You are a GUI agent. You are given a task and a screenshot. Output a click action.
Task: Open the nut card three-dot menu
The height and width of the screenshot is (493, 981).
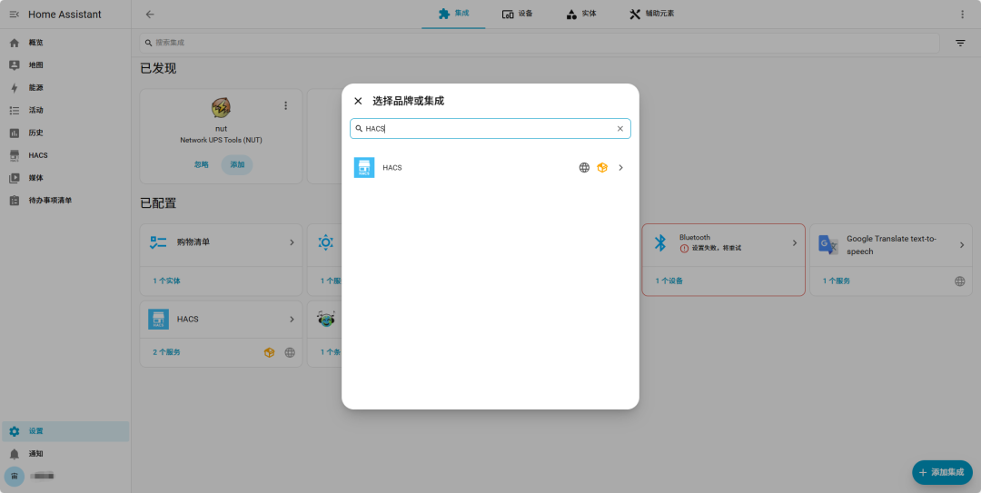click(286, 105)
